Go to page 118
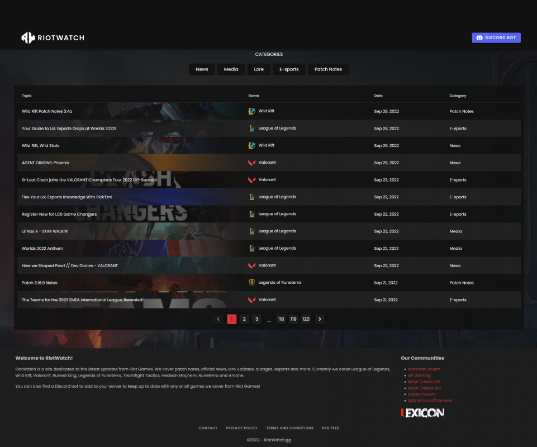This screenshot has height=447, width=537. [x=281, y=319]
